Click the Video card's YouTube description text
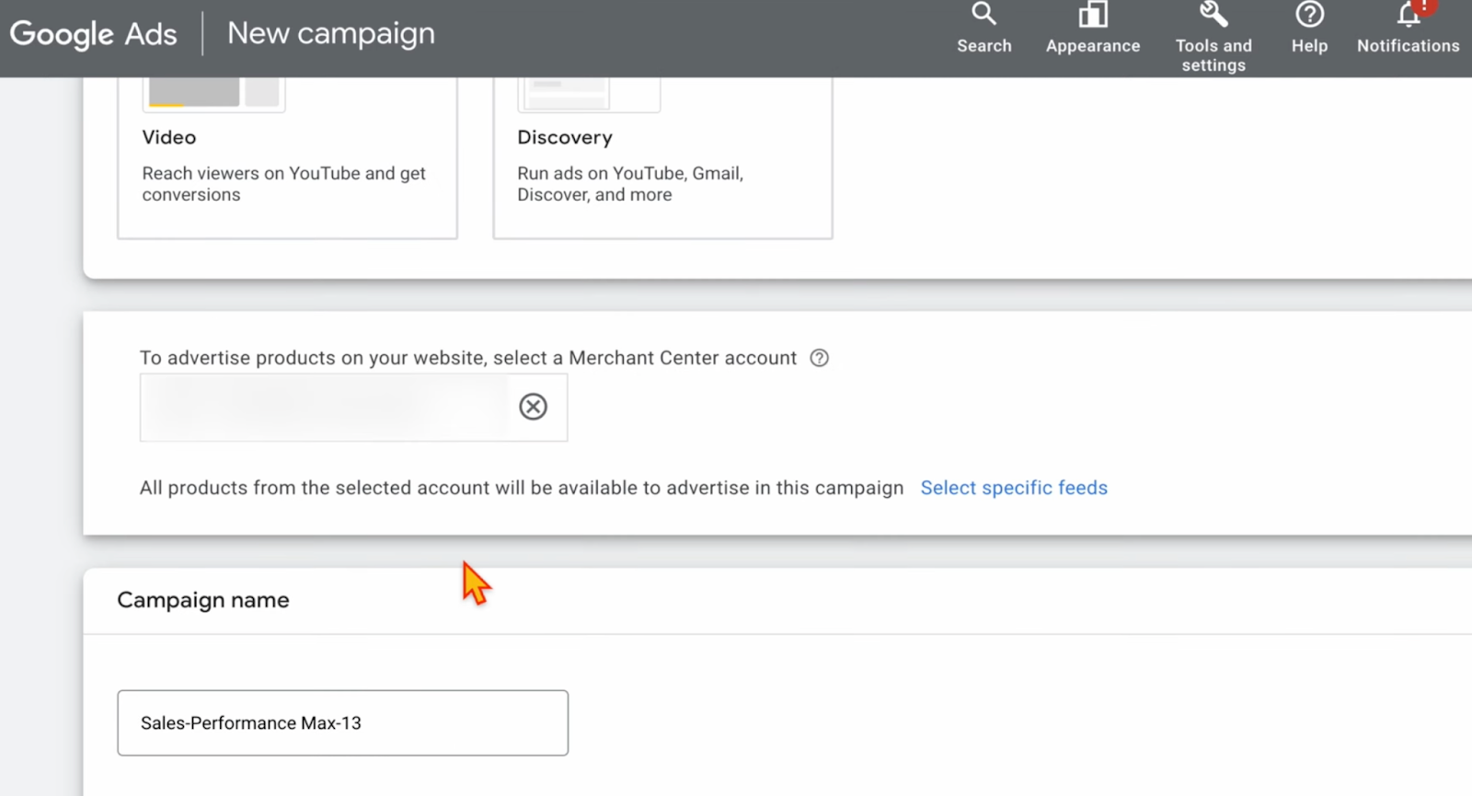 pos(283,184)
